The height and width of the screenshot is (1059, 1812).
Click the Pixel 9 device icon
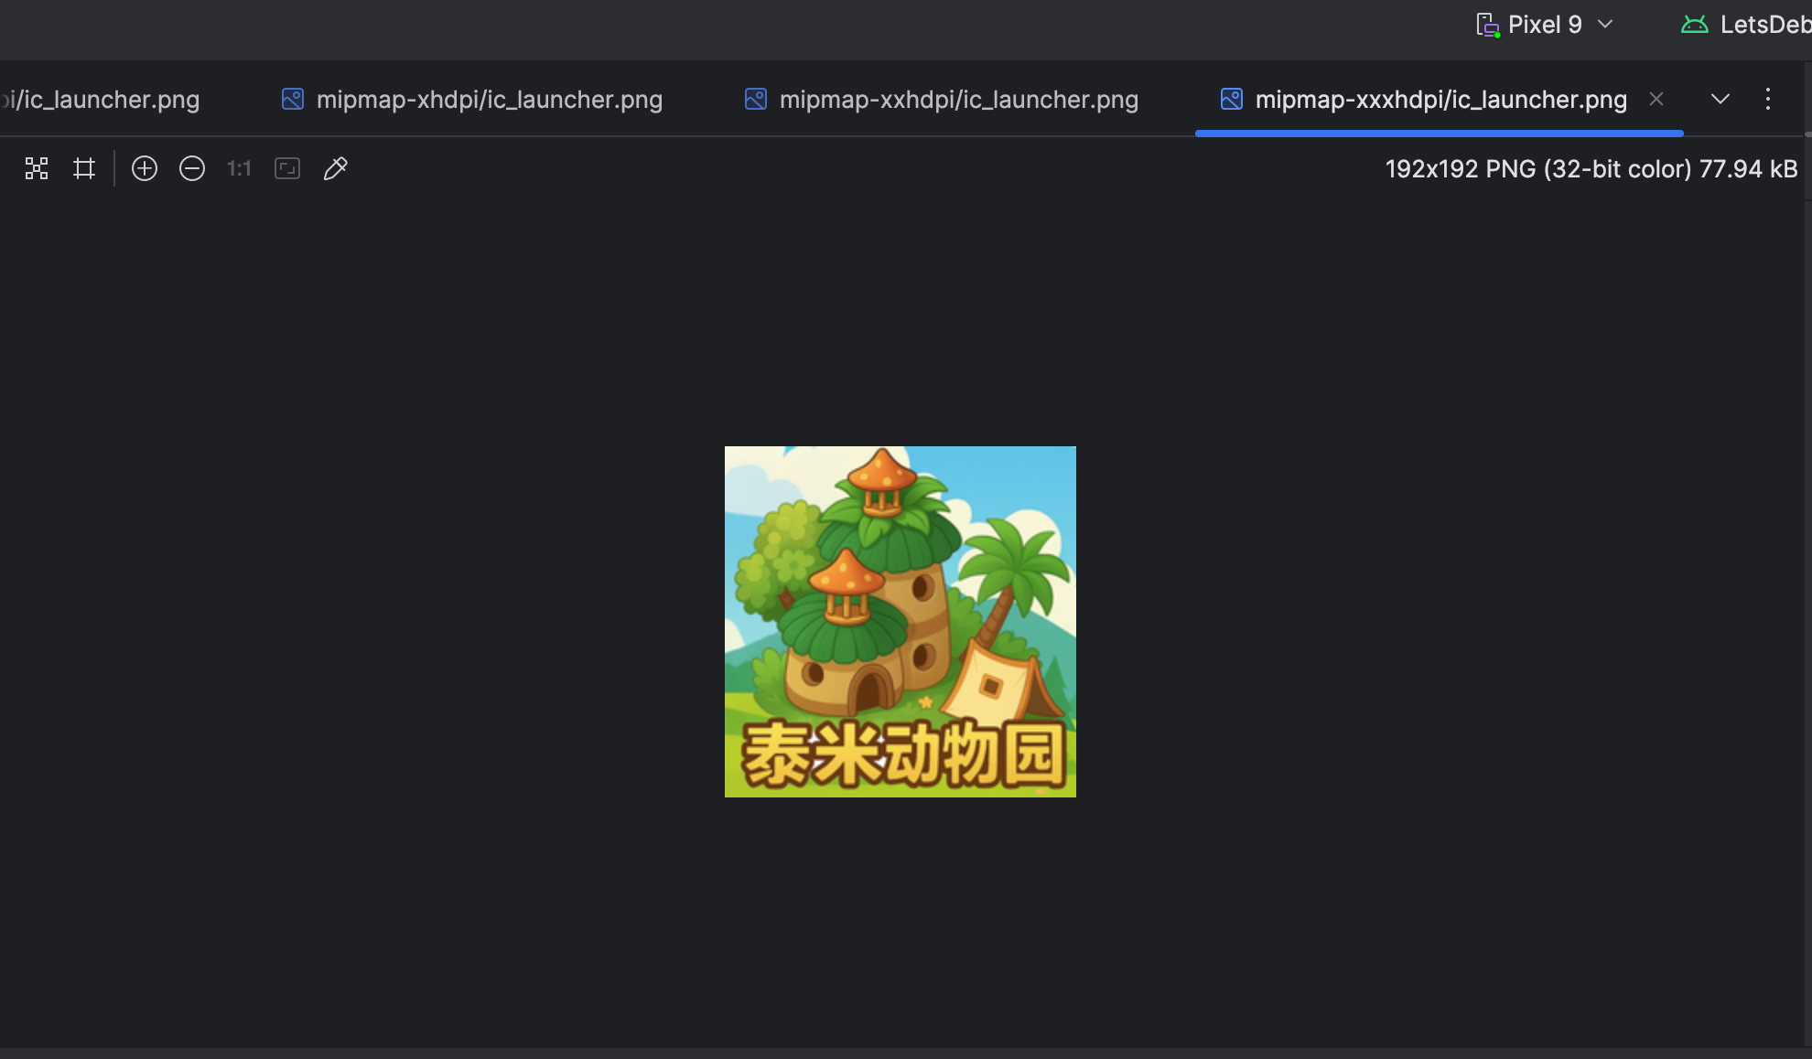click(x=1487, y=25)
